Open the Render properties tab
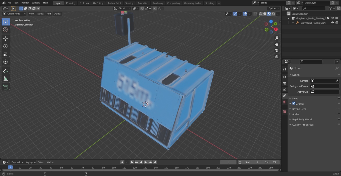This screenshot has height=176, width=341. point(285,77)
